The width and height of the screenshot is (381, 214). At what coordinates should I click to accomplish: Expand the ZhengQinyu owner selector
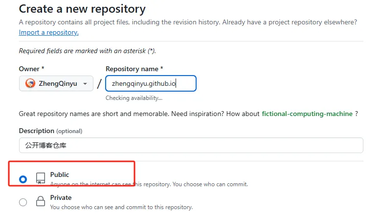pos(56,83)
